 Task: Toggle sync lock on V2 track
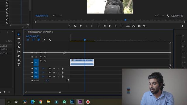coord(41,57)
